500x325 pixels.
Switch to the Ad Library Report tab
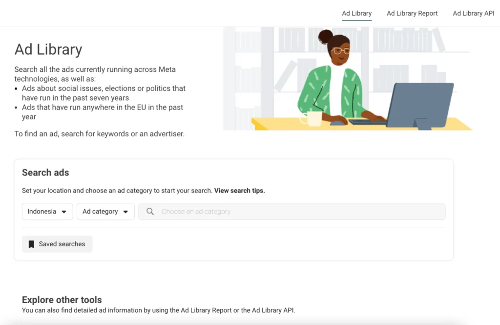coord(412,13)
